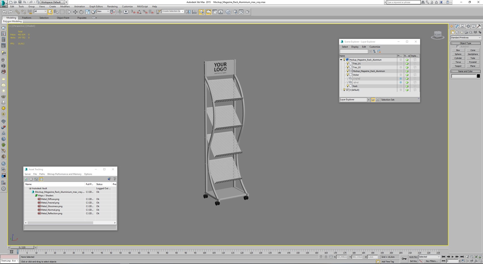
Task: Toggle frozen state of Tray_02
Action: [401, 67]
